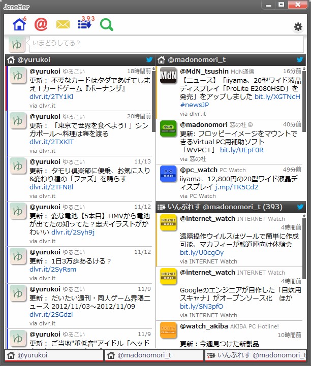Screen dimensions: 311x366
Task: Open the green 窓の杜 avatar of @madonomori
Action: click(168, 128)
